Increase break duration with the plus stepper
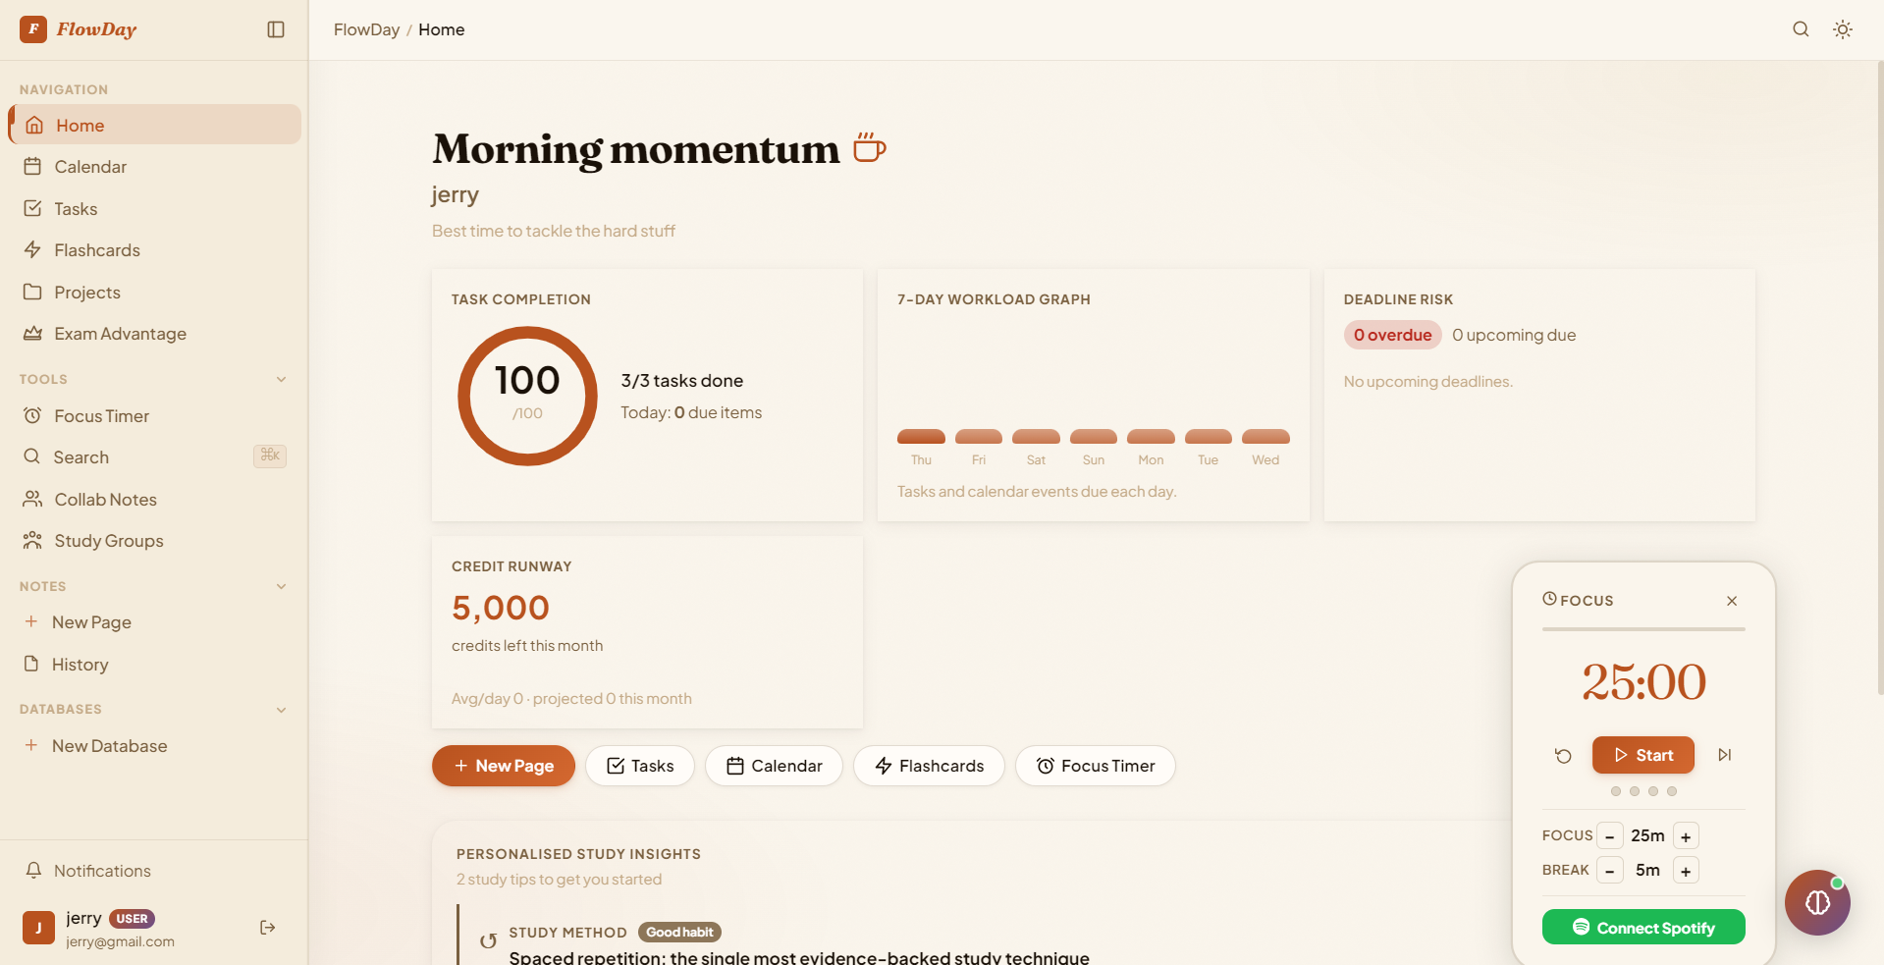Screen dimensions: 1884x965 [x=1686, y=871]
